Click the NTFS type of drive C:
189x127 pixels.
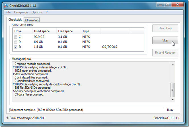(x=86, y=37)
